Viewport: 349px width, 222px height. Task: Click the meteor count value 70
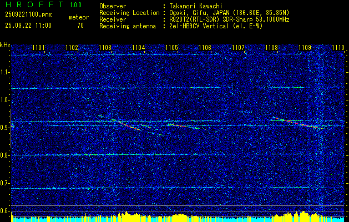(80, 26)
